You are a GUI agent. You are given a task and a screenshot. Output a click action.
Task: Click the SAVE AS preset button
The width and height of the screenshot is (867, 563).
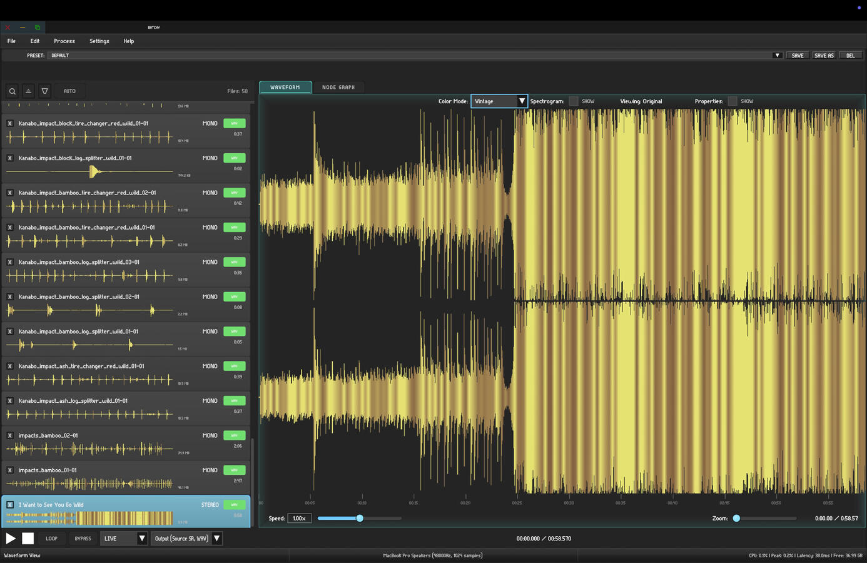pyautogui.click(x=823, y=56)
